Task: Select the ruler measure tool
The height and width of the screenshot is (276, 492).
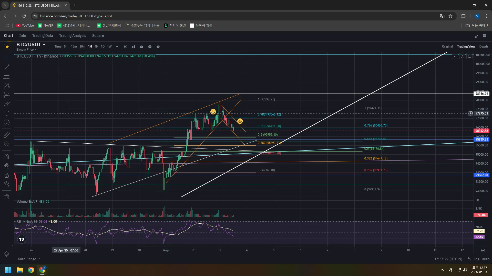Action: pyautogui.click(x=7, y=135)
